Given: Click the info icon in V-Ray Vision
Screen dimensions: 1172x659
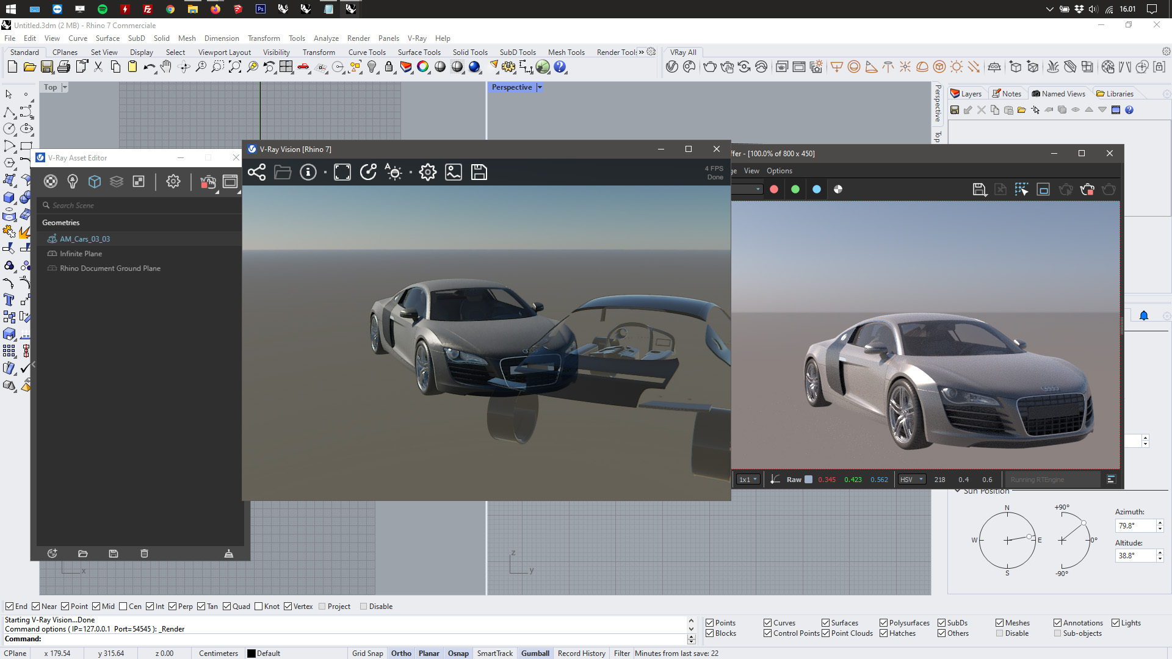Looking at the screenshot, I should pyautogui.click(x=308, y=172).
